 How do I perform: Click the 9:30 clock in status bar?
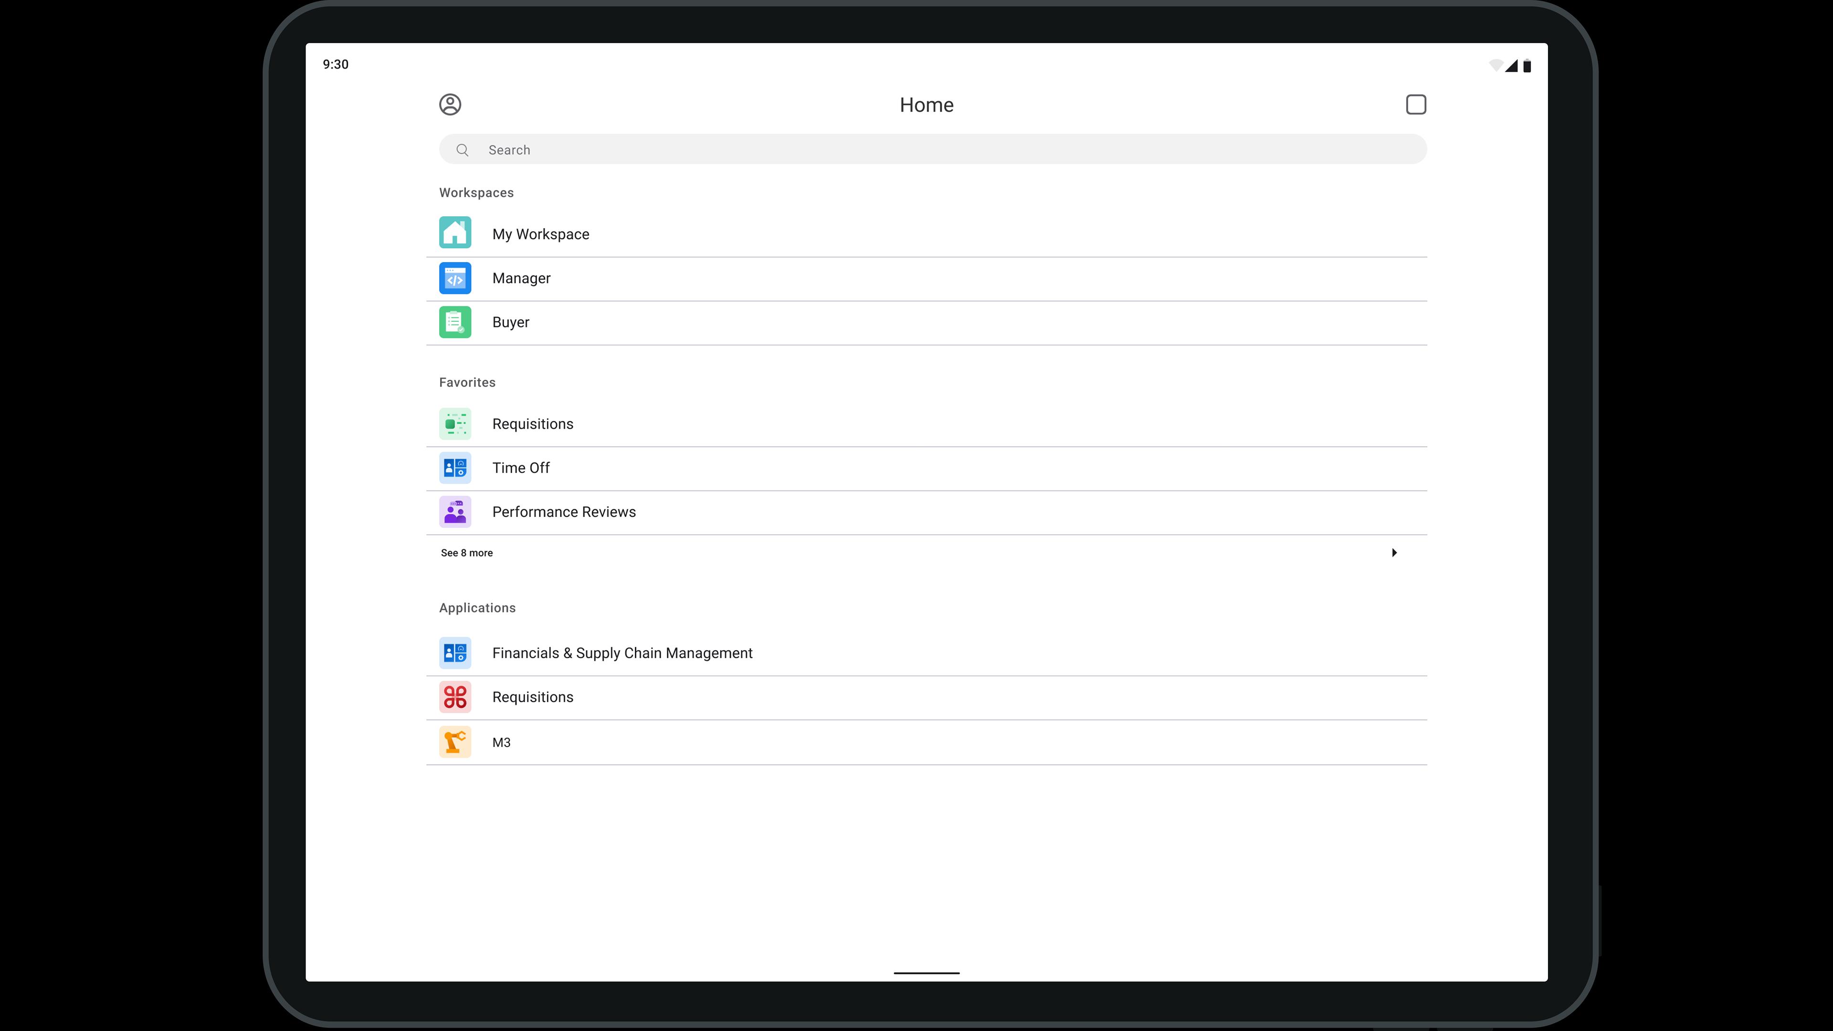tap(335, 65)
